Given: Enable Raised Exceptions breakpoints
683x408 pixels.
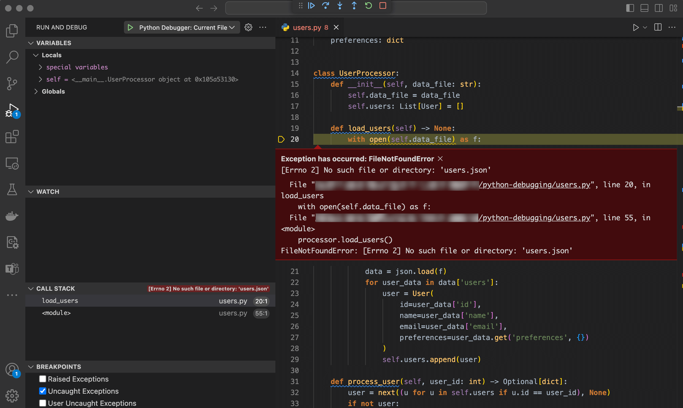Looking at the screenshot, I should click(x=43, y=379).
